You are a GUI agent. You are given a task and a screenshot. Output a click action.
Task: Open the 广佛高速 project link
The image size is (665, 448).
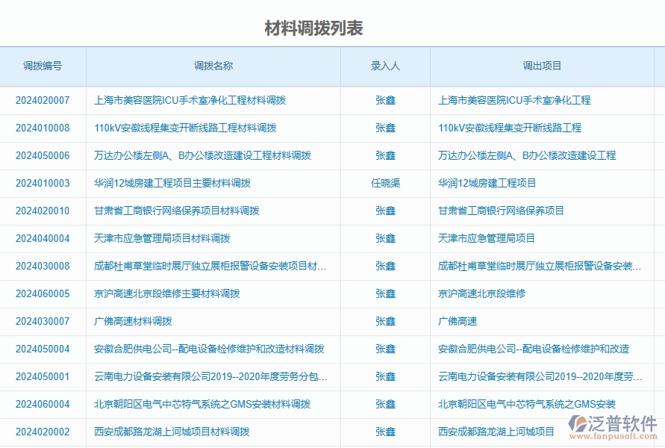pos(458,321)
